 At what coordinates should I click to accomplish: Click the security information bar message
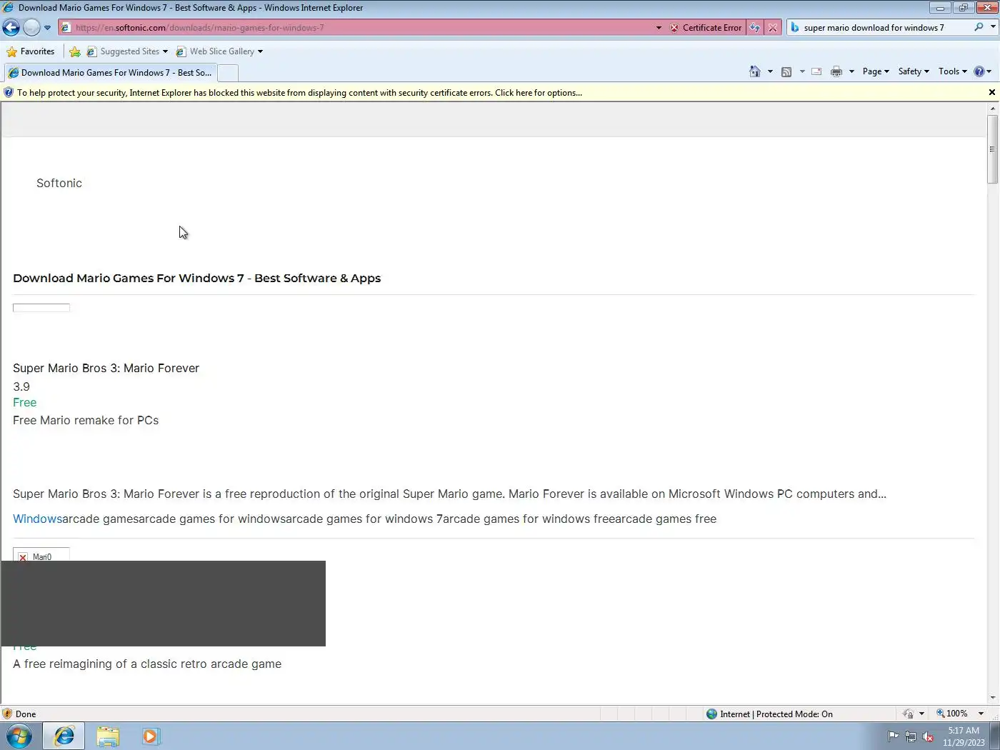[x=299, y=93]
